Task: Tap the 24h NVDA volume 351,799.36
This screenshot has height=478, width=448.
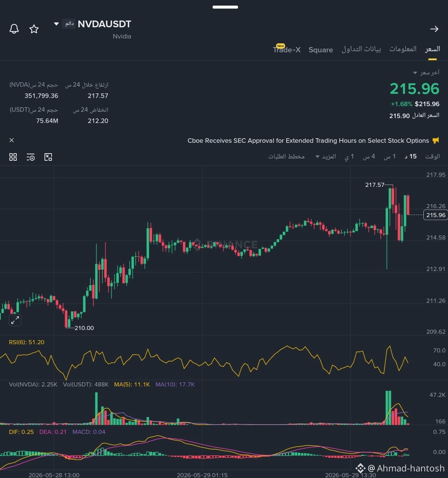Action: [41, 96]
